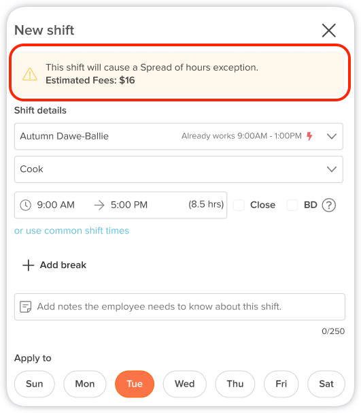Open the BD help question mark
The height and width of the screenshot is (413, 361).
(328, 205)
